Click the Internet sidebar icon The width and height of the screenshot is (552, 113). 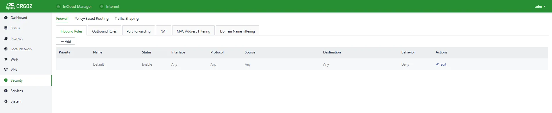tap(6, 39)
